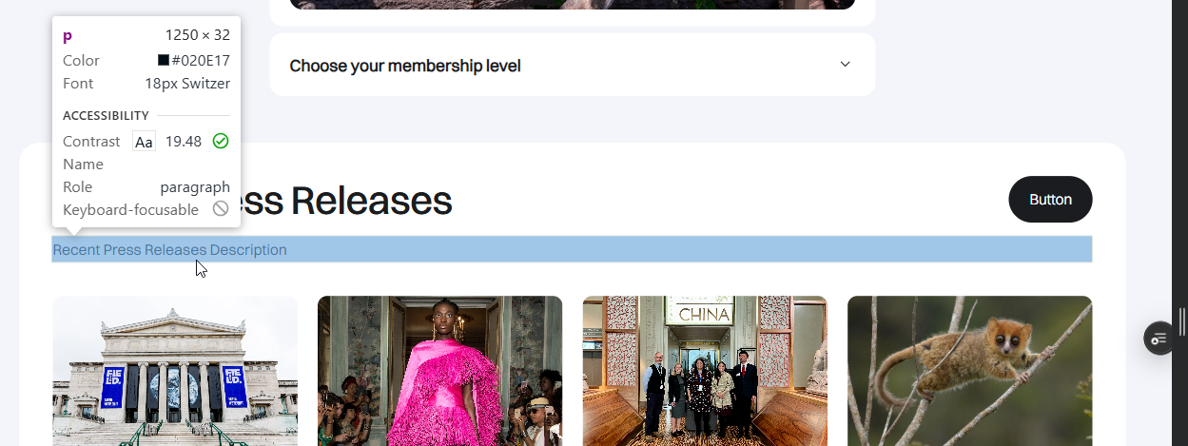Open the China exhibit group photo thumbnail

[705, 371]
